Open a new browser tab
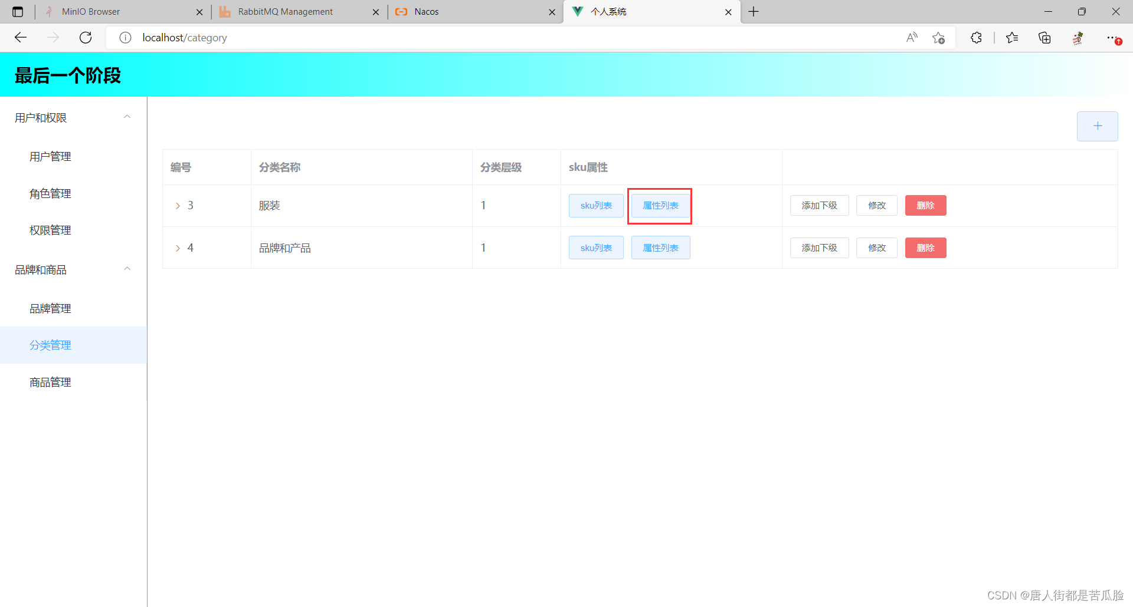The height and width of the screenshot is (607, 1133). click(x=754, y=12)
